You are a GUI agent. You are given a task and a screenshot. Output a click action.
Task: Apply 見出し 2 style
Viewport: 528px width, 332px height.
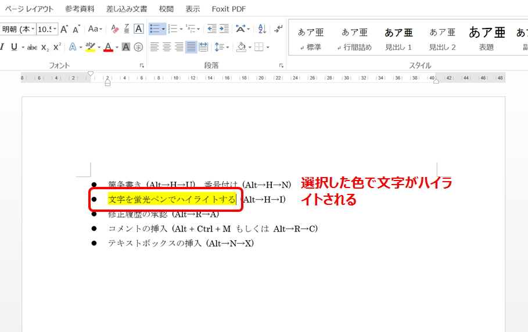442,39
